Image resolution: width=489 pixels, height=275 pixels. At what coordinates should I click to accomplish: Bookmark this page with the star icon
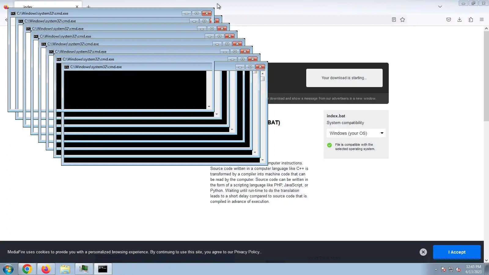(403, 20)
